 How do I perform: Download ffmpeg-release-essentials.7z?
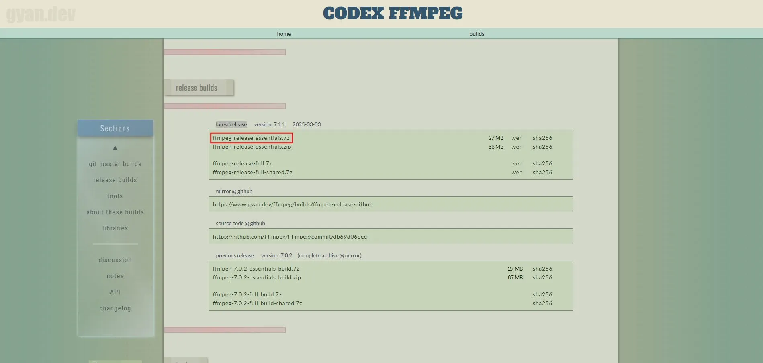[x=251, y=138]
